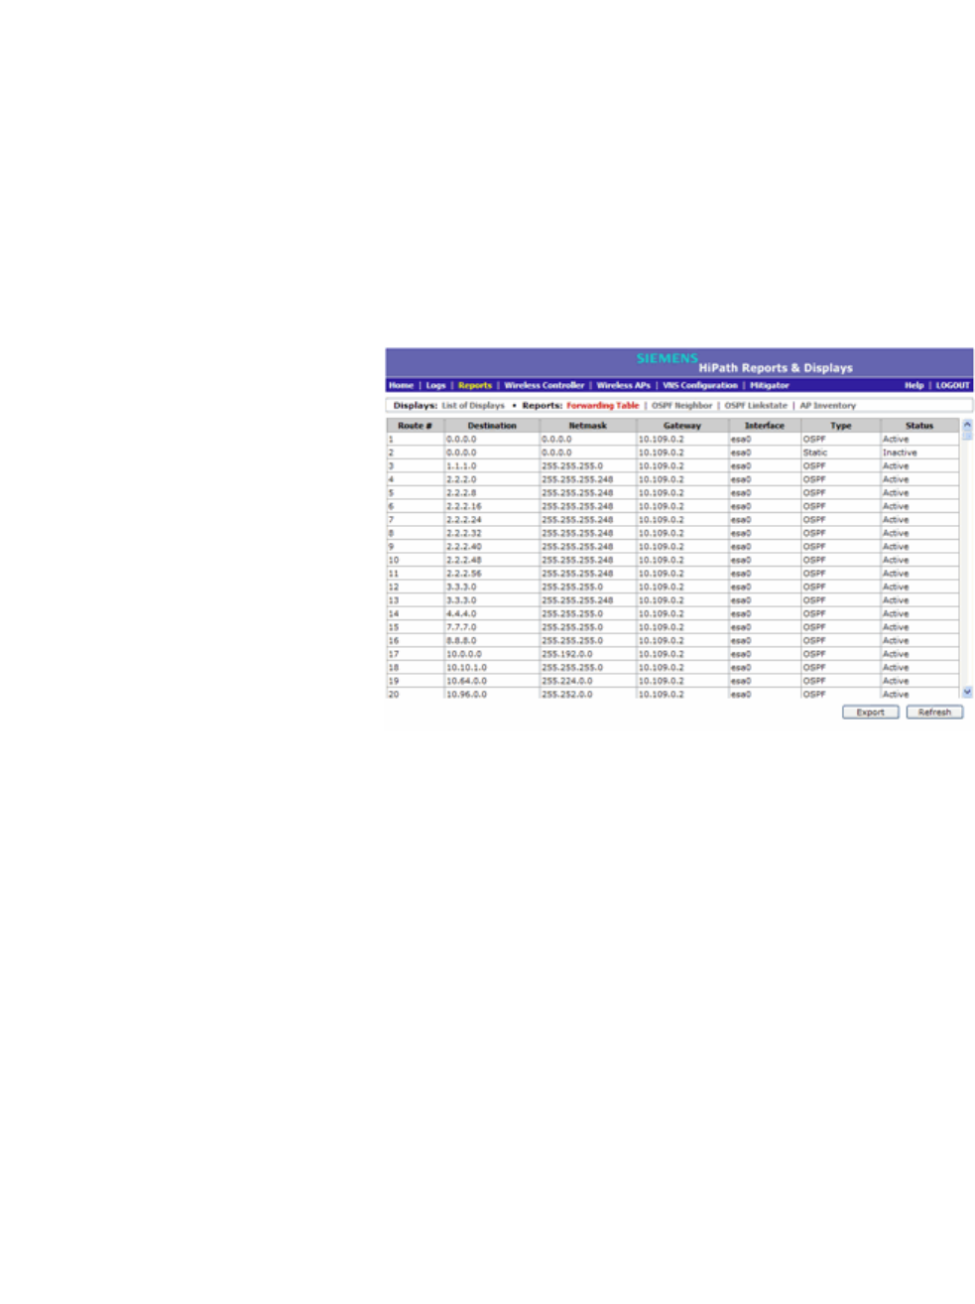Select route number 13 cell
Viewport: 975px width, 1304px height.
[x=415, y=600]
